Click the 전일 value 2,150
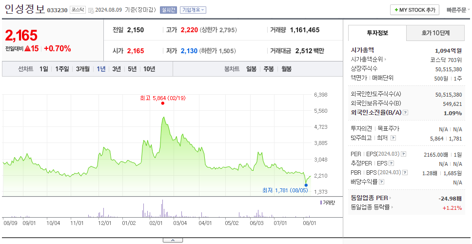 coord(136,30)
